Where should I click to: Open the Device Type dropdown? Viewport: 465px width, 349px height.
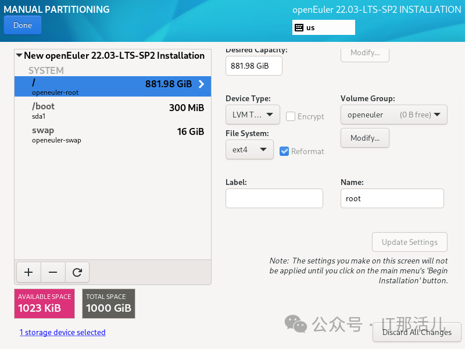point(252,115)
